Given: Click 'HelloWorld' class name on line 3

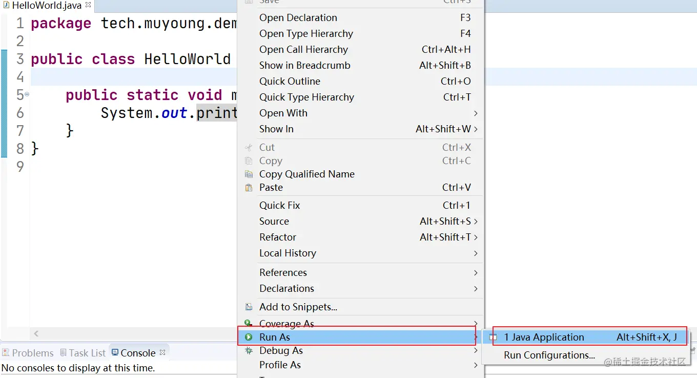Looking at the screenshot, I should 188,59.
